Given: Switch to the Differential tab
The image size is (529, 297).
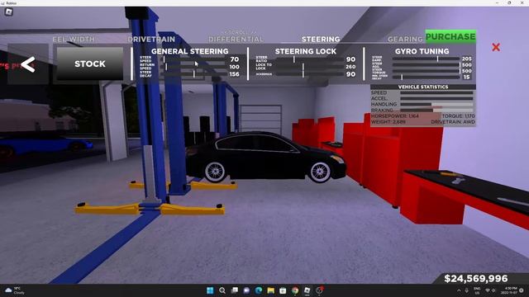Looking at the screenshot, I should click(236, 39).
